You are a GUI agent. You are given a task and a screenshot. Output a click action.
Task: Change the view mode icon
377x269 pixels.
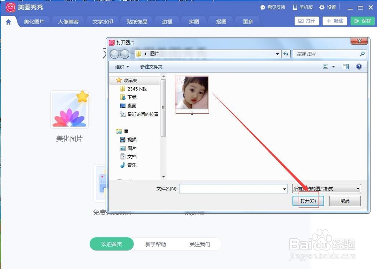tap(326, 66)
